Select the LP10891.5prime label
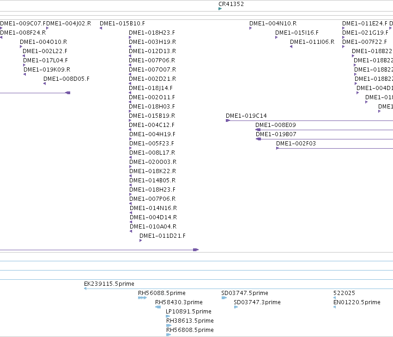 point(188,312)
